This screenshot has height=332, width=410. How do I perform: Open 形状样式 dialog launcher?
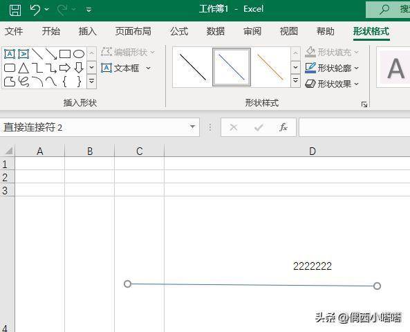coord(364,104)
